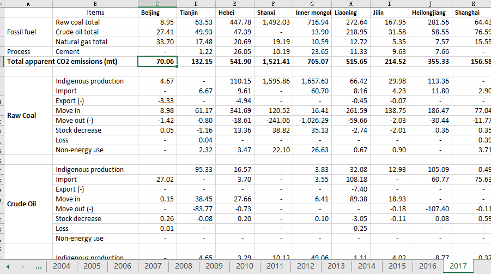The height and width of the screenshot is (274, 491).
Task: Click the active 2017 sheet tab
Action: tap(458, 266)
